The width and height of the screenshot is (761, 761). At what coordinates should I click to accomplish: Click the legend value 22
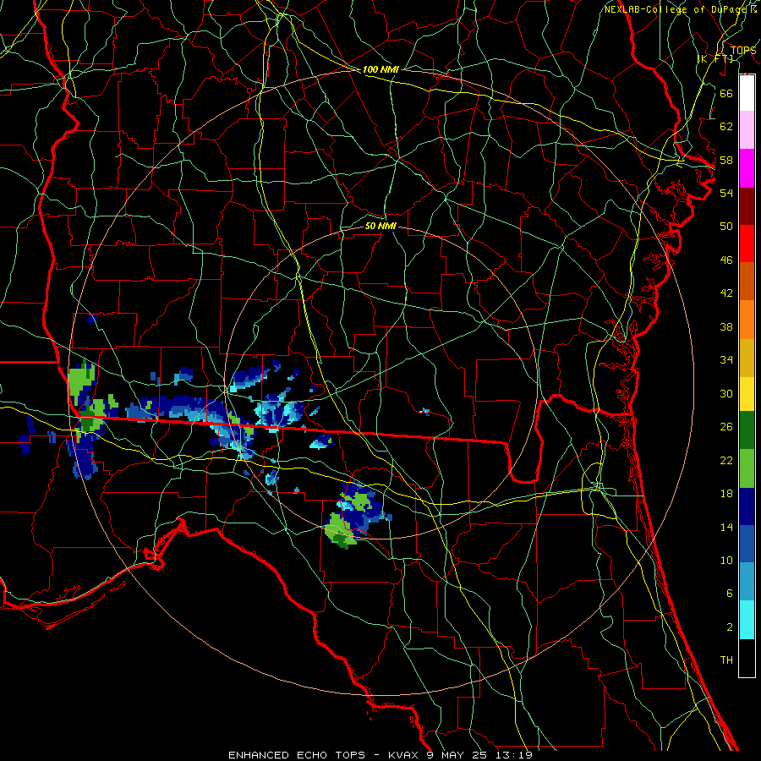726,461
